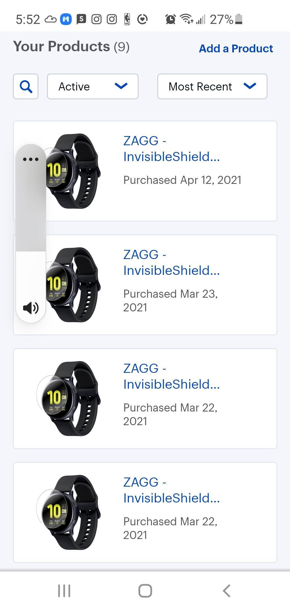
Task: Tap the NBA notification icon
Action: point(127,19)
